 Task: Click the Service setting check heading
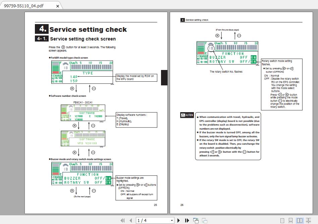pyautogui.click(x=88, y=29)
